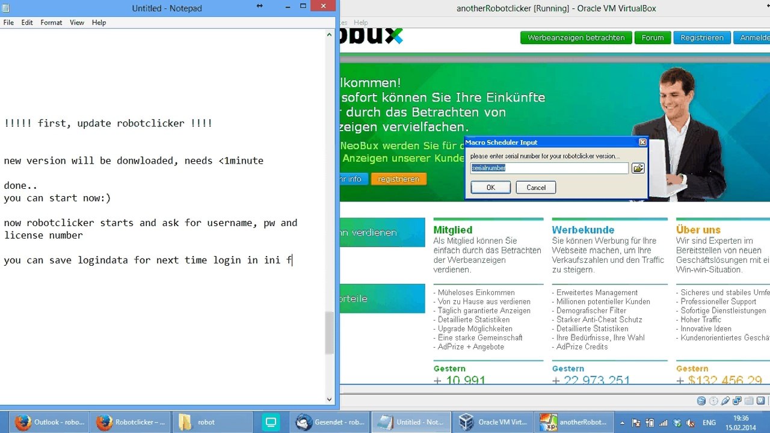The width and height of the screenshot is (770, 433).
Task: Open the Notepad Help menu
Action: pyautogui.click(x=99, y=22)
